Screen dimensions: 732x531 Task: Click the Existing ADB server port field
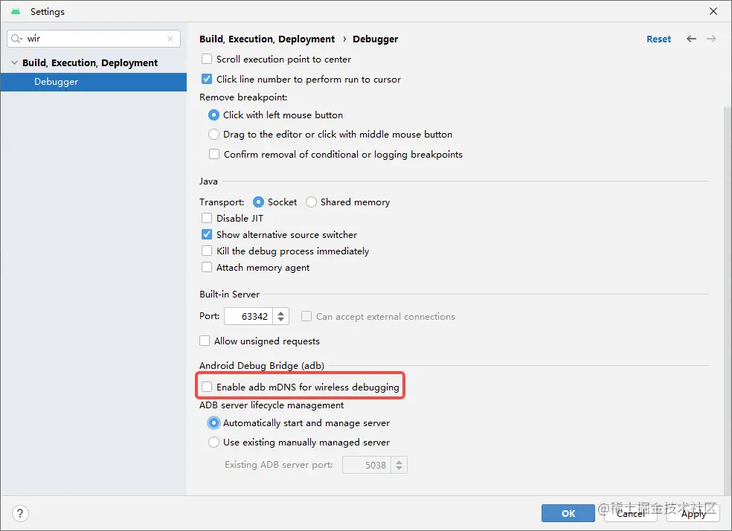(368, 466)
